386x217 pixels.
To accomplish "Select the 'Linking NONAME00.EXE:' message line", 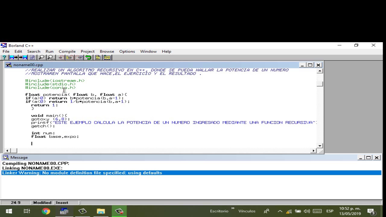I will [32, 168].
